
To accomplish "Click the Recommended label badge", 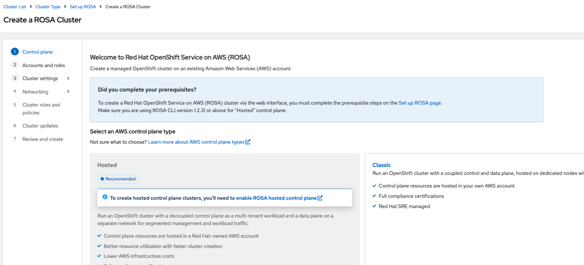I will click(118, 179).
